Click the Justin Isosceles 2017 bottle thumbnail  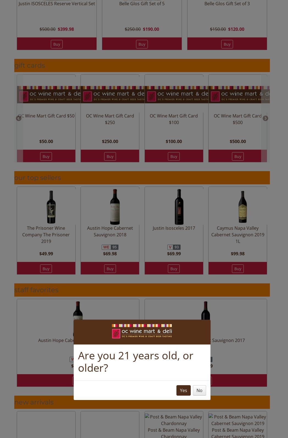(x=179, y=207)
